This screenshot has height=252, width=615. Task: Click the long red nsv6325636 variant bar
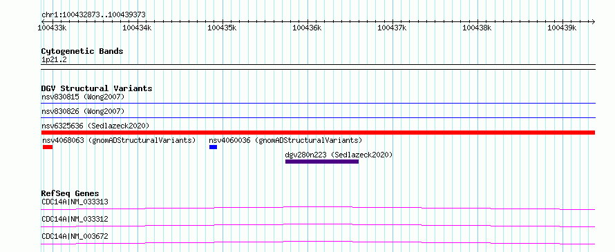pos(318,133)
